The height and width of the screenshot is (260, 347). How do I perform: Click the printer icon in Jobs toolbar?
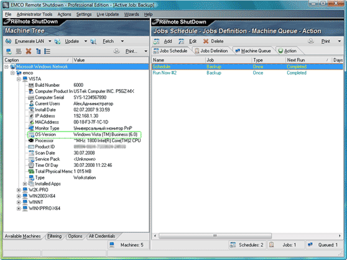tap(311, 41)
